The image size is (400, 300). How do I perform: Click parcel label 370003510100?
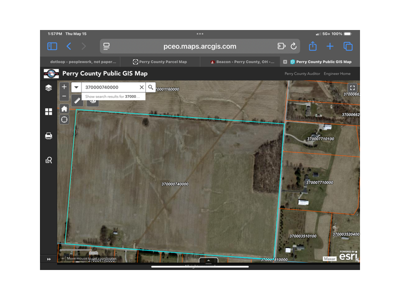(303, 236)
